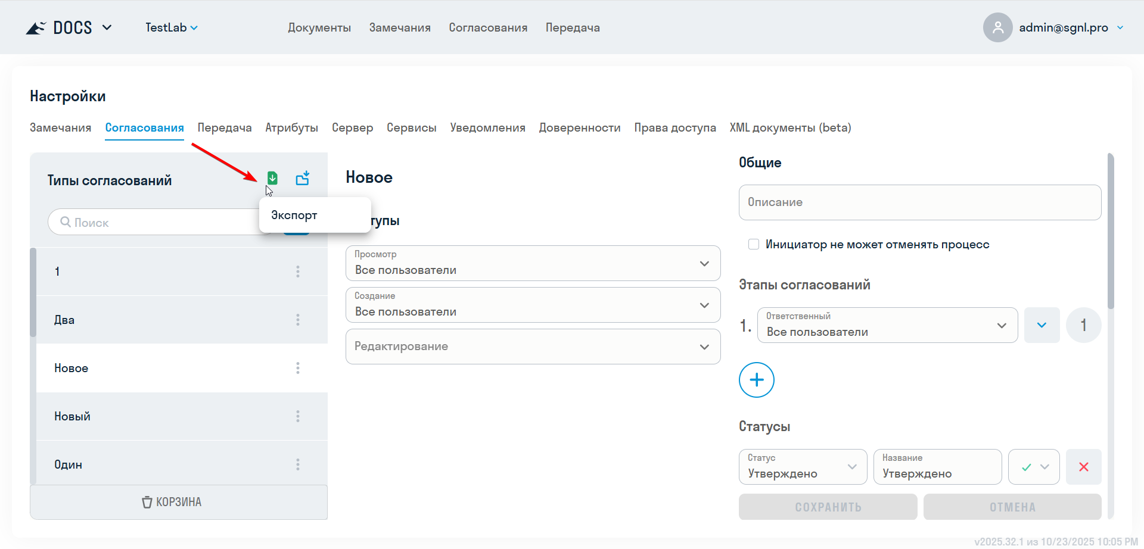Screen dimensions: 1144x549
Task: Click the Описание input field
Action: coord(920,202)
